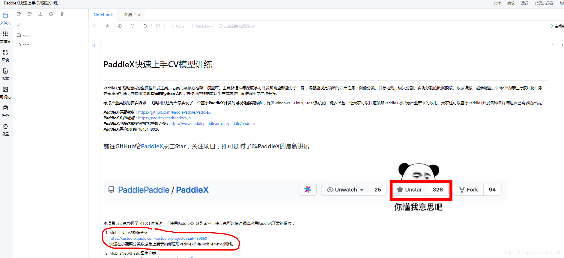Go to the home directory icon
564x258 pixels.
(x=19, y=25)
